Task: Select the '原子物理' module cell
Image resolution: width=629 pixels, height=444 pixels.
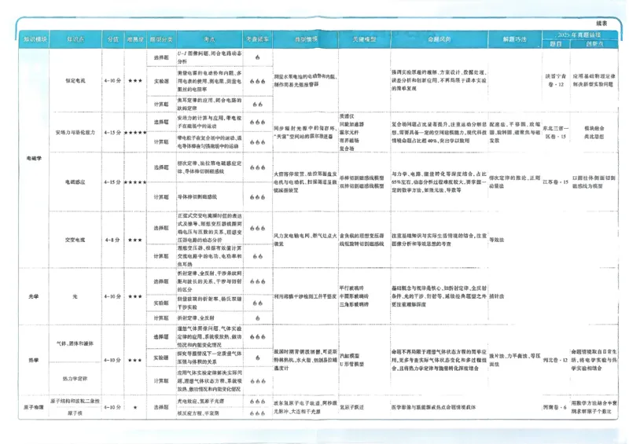Action: (x=34, y=407)
